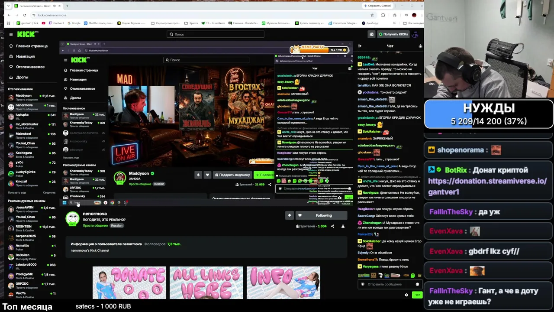Bookmark this page with the star icon
Screen dimensions: 554x312
(372, 15)
